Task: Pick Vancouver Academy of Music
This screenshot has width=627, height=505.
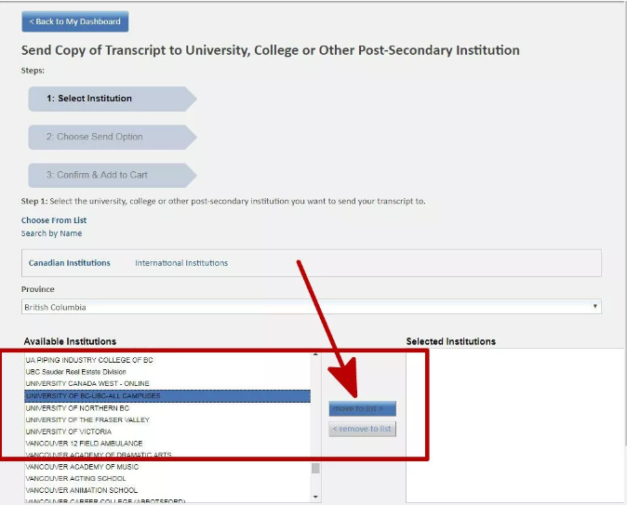Action: (x=82, y=467)
